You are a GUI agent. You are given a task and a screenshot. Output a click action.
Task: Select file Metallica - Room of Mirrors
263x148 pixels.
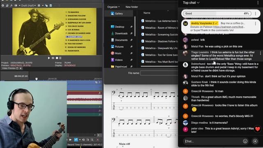pos(159,28)
